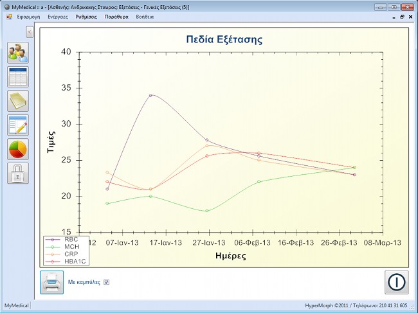
Task: Open the book icon in sidebar
Action: click(18, 101)
